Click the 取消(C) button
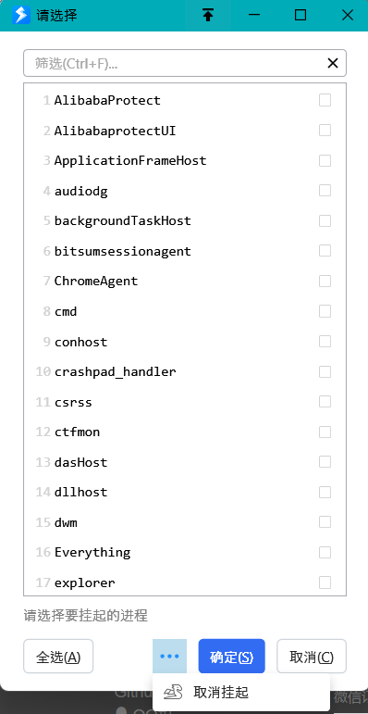Viewport: 368px width, 714px height. [x=312, y=657]
